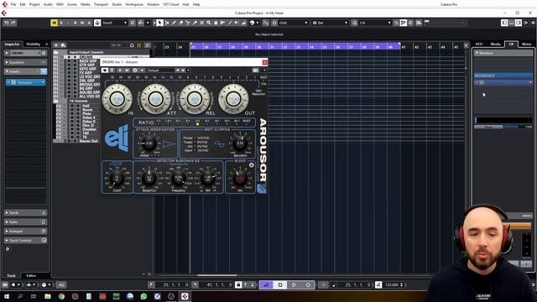The height and width of the screenshot is (302, 537).
Task: Toggle the Blend section power button
Action: (x=252, y=165)
